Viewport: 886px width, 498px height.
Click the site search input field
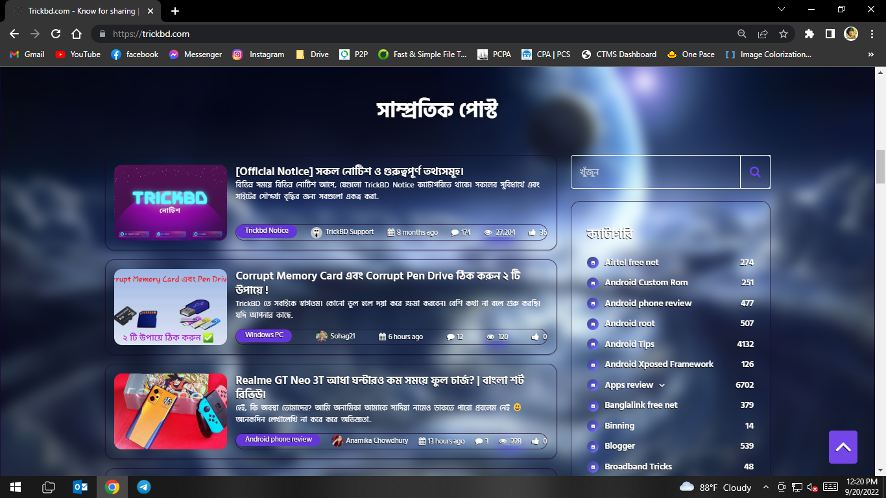coord(656,172)
